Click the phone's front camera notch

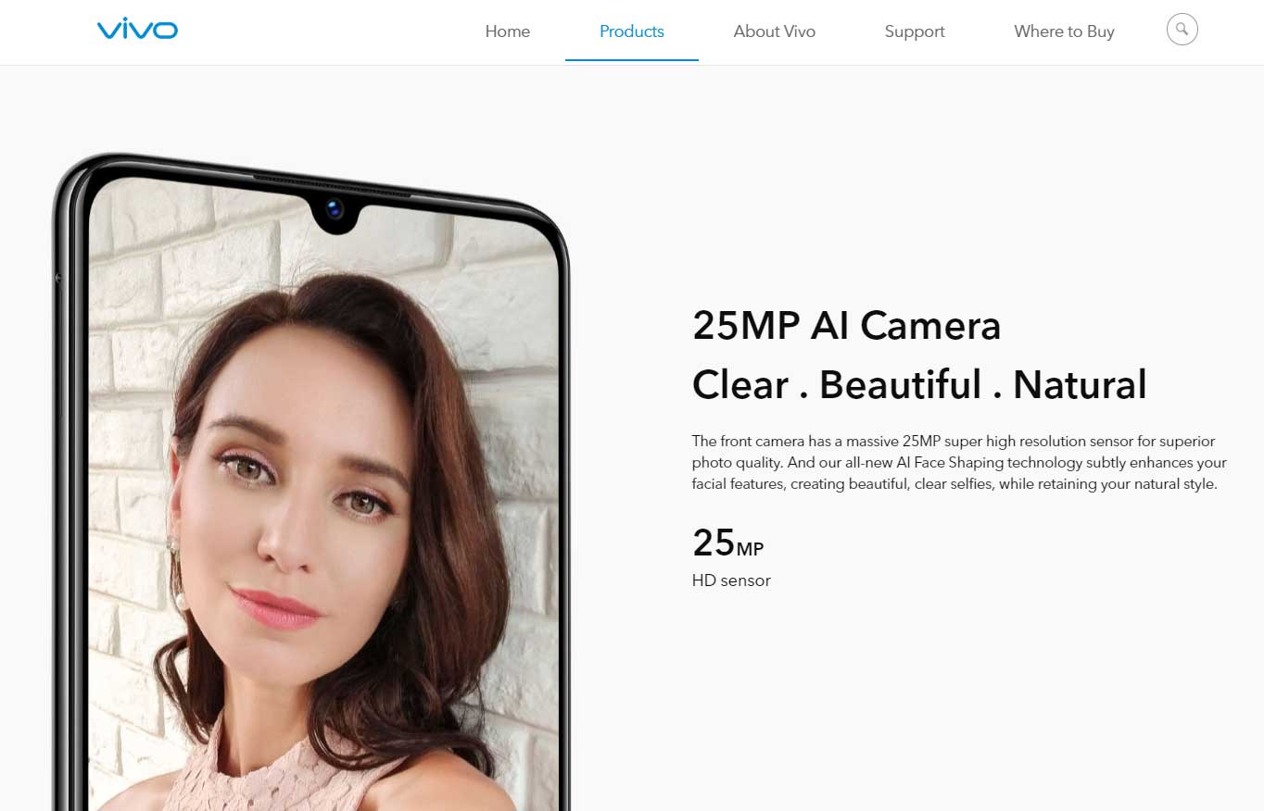click(335, 214)
